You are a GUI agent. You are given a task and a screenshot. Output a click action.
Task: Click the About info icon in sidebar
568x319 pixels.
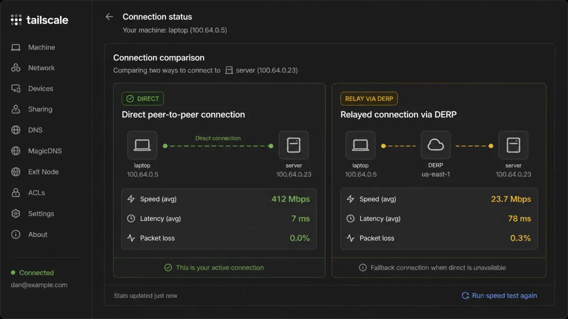coord(16,234)
